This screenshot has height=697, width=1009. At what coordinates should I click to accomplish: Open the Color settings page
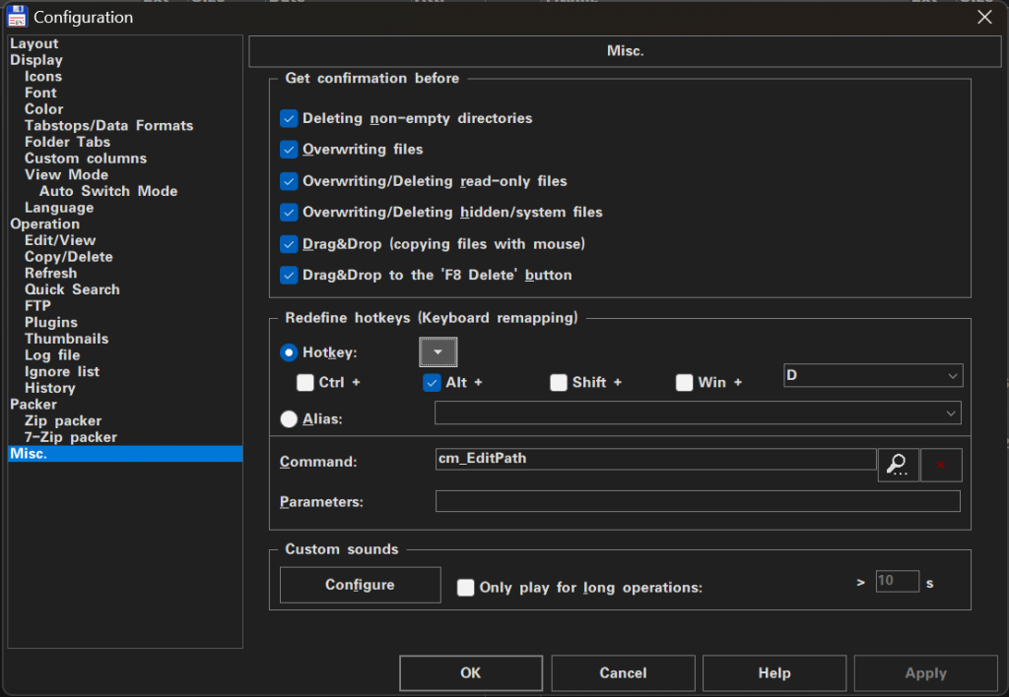point(43,109)
